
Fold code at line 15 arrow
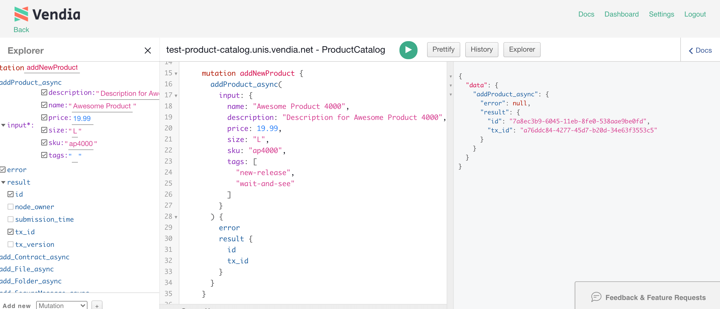(176, 74)
